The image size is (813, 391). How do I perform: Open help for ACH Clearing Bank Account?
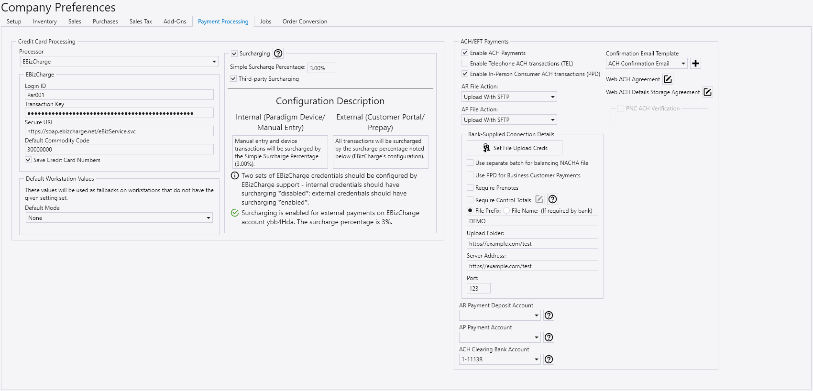click(x=549, y=359)
